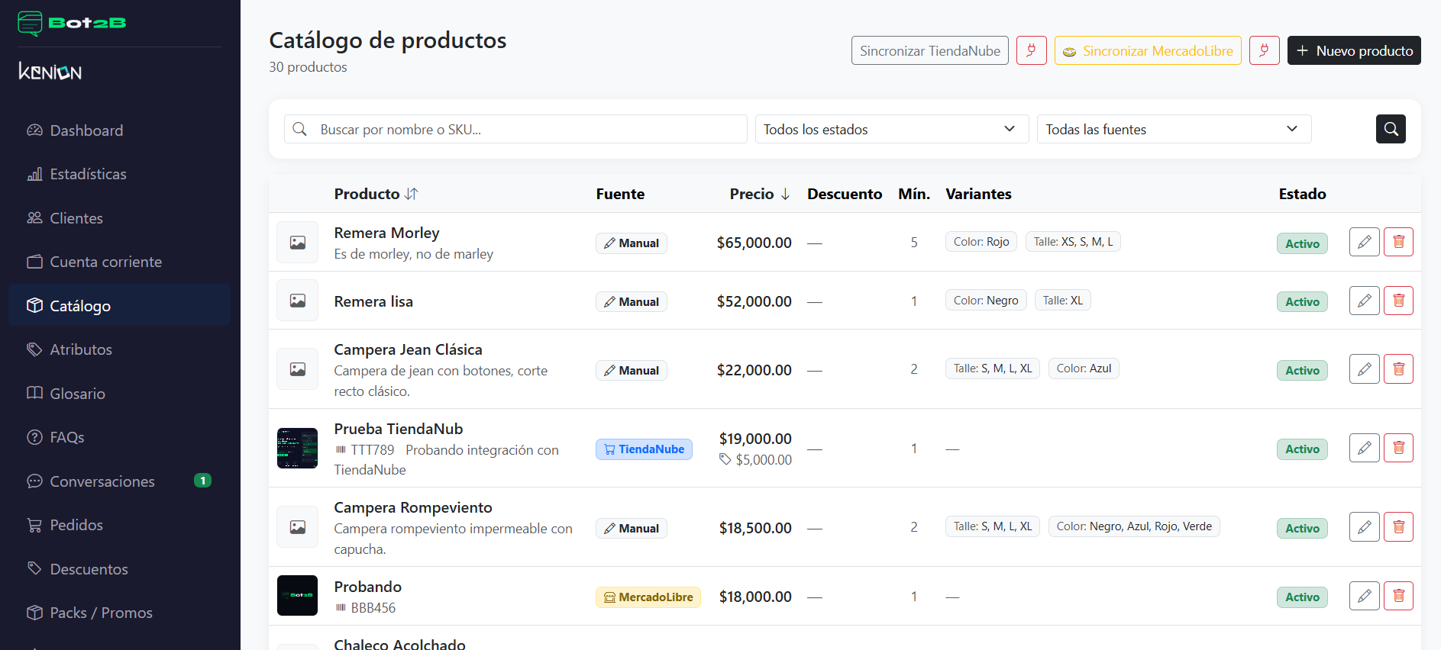This screenshot has width=1441, height=650.
Task: Click the Estado column header
Action: 1302,194
